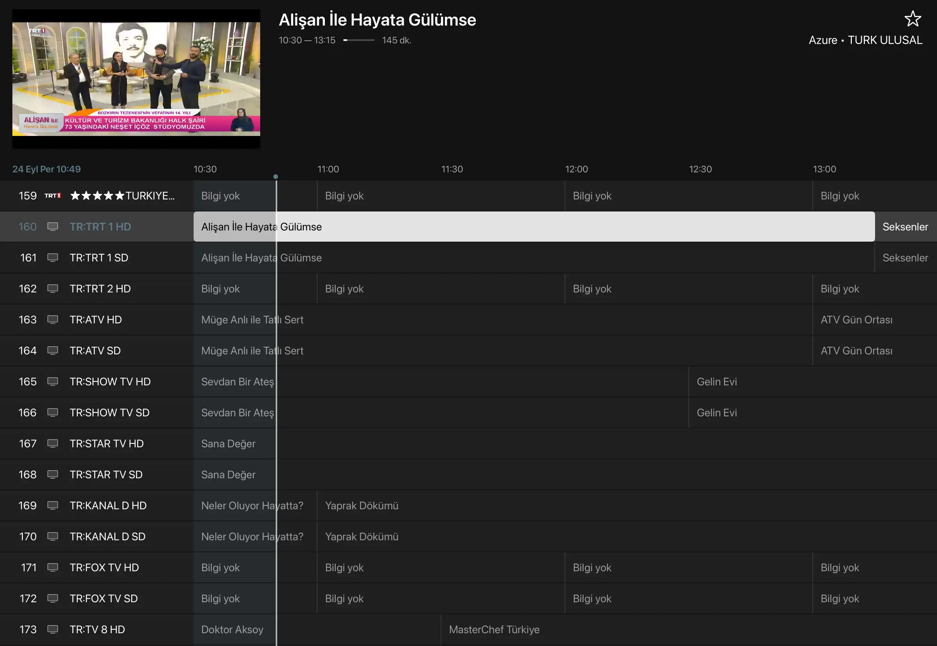The height and width of the screenshot is (646, 937).
Task: Select channel name TR:KANAL D SD
Action: click(108, 536)
